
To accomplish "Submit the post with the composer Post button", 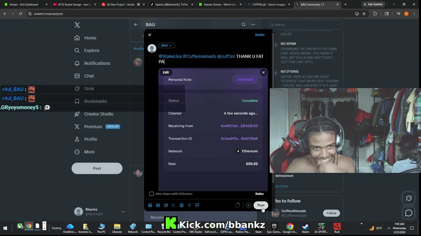I will pyautogui.click(x=261, y=205).
